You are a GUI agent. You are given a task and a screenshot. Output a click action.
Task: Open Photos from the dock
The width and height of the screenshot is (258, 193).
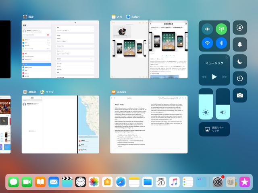pyautogui.click(x=94, y=182)
